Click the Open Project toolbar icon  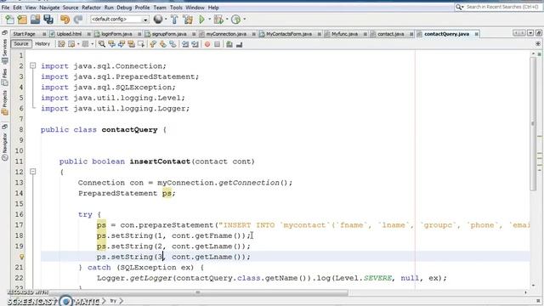(35, 20)
